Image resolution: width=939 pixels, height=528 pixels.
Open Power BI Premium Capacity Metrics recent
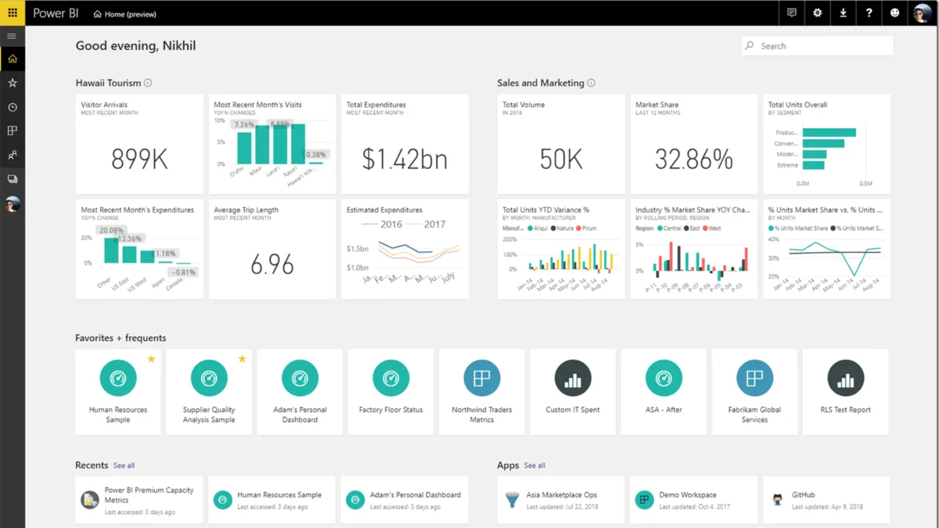coord(139,500)
